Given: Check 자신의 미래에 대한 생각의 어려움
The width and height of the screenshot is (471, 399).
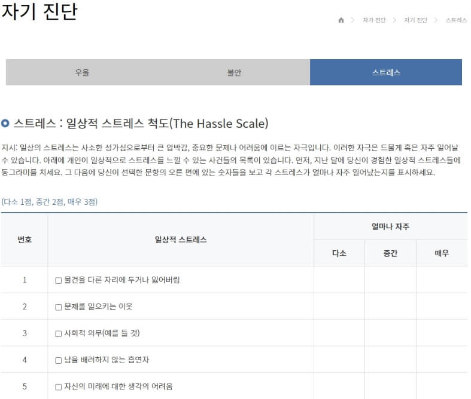Looking at the screenshot, I should (x=58, y=387).
